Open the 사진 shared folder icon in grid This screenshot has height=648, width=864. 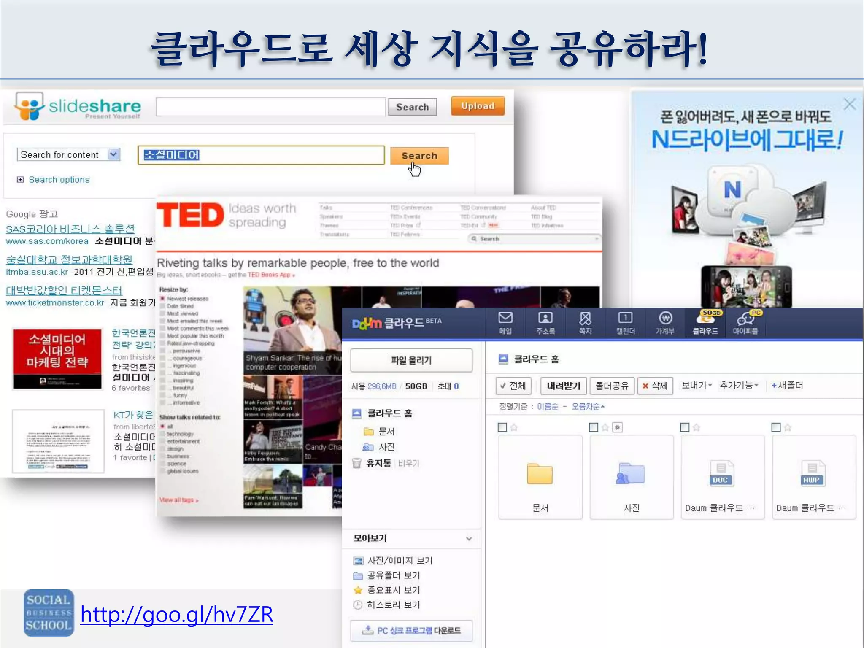630,473
